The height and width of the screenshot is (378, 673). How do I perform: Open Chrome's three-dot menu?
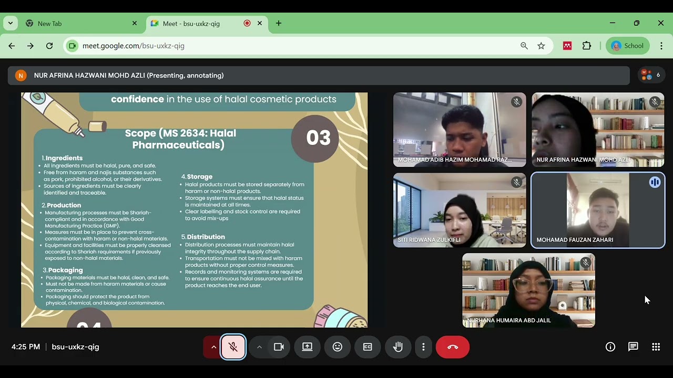[x=661, y=46]
